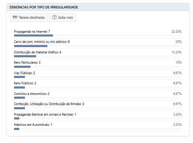The width and height of the screenshot is (193, 143).
Task: Click the Vias Públicas bar
Action: (19, 77)
